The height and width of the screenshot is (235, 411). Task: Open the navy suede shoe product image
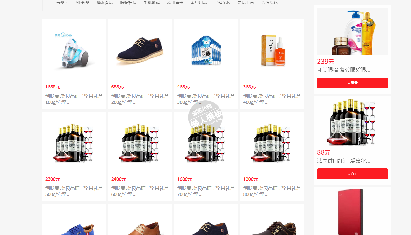point(140,51)
